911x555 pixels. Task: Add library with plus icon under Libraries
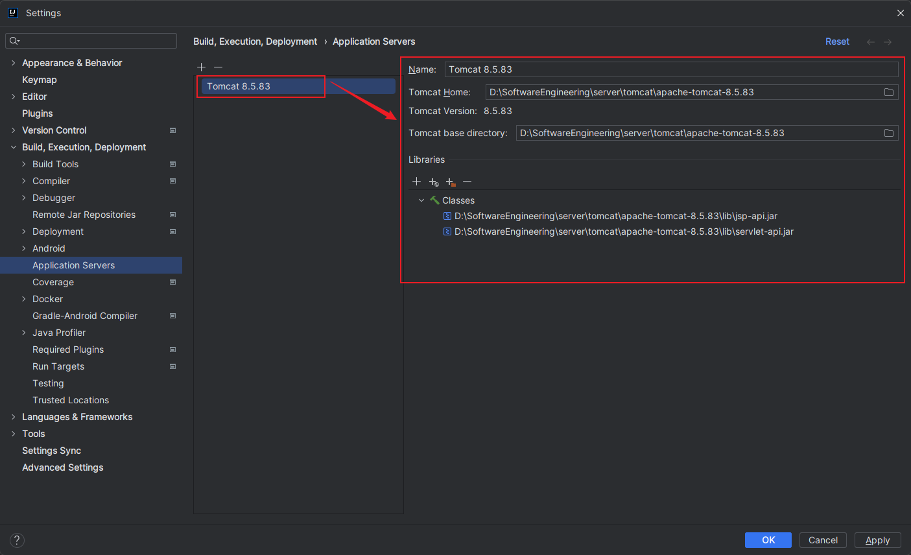tap(417, 182)
